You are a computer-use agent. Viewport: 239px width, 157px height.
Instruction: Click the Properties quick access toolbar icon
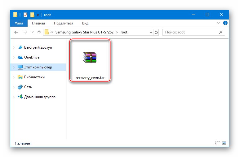tap(25, 15)
